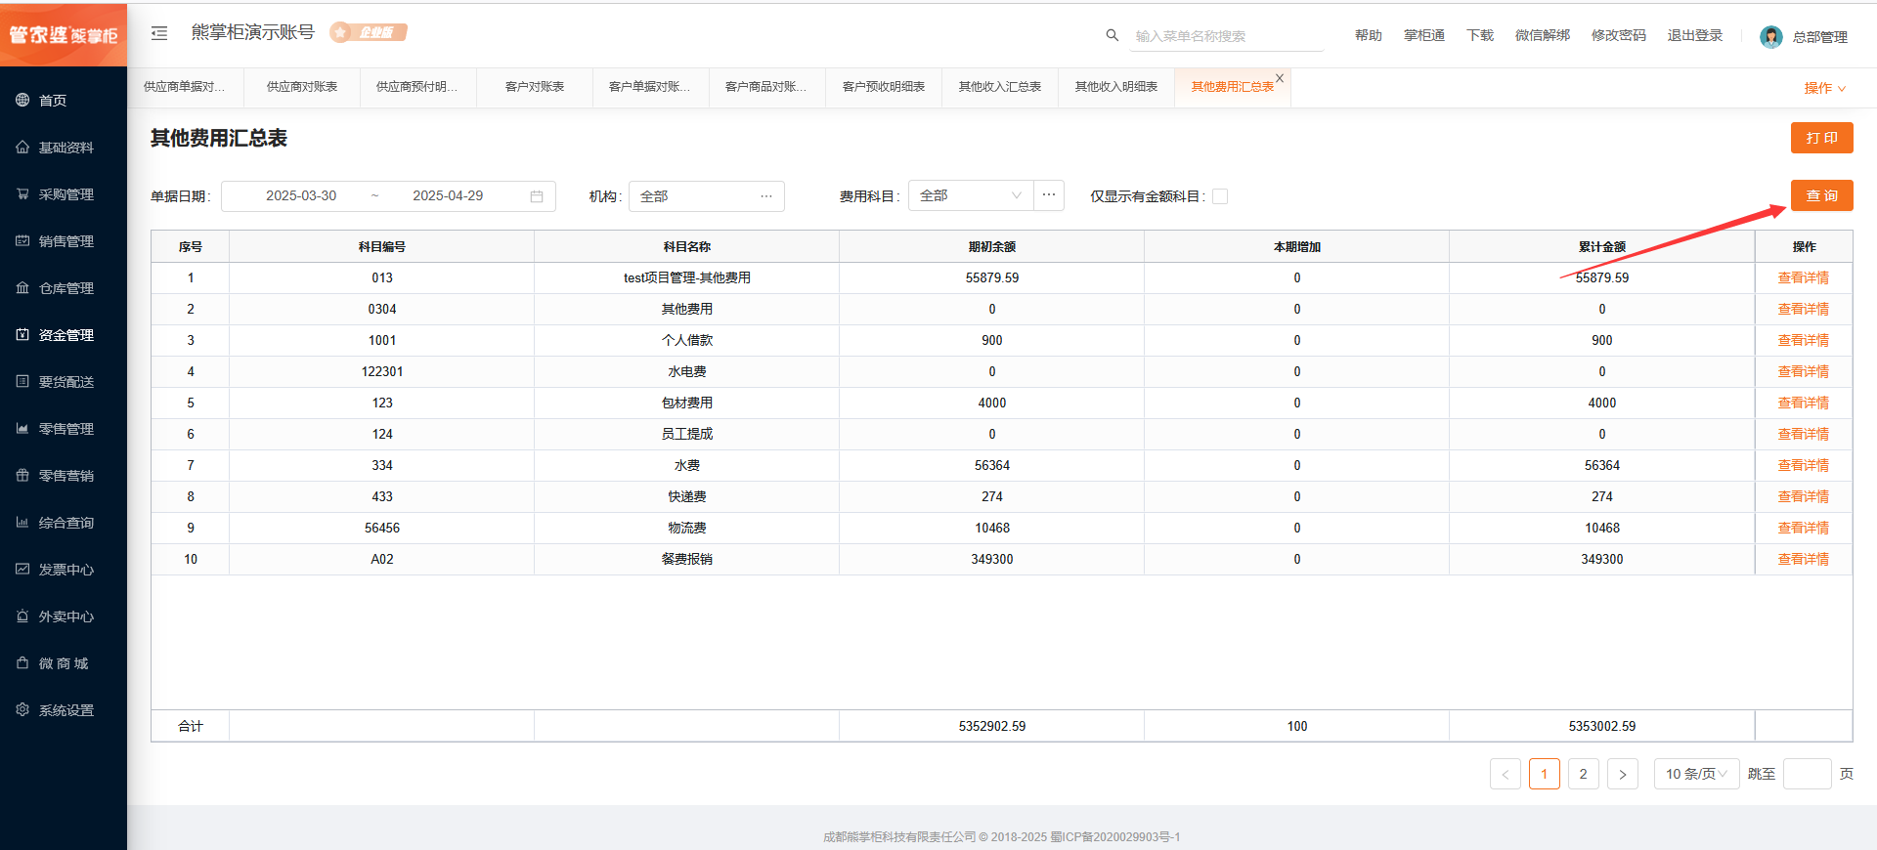Screen dimensions: 1877x850
Task: Click the 总部管理 user name
Action: 1820,37
